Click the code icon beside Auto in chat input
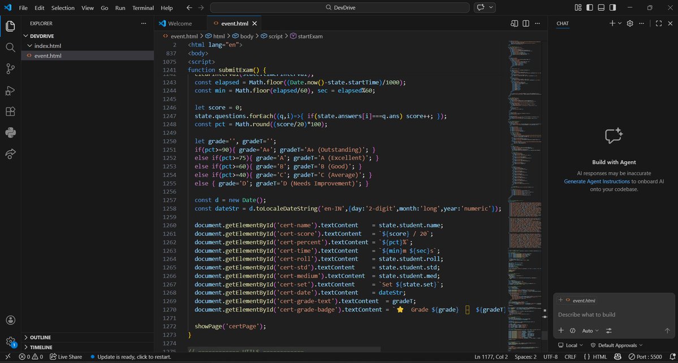 [x=572, y=331]
